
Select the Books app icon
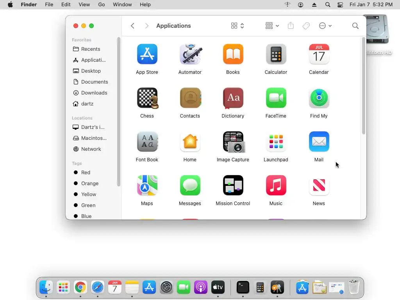click(233, 54)
